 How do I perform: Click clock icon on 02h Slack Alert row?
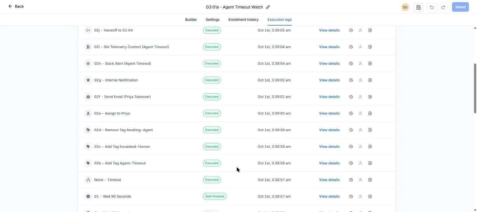pos(351,63)
